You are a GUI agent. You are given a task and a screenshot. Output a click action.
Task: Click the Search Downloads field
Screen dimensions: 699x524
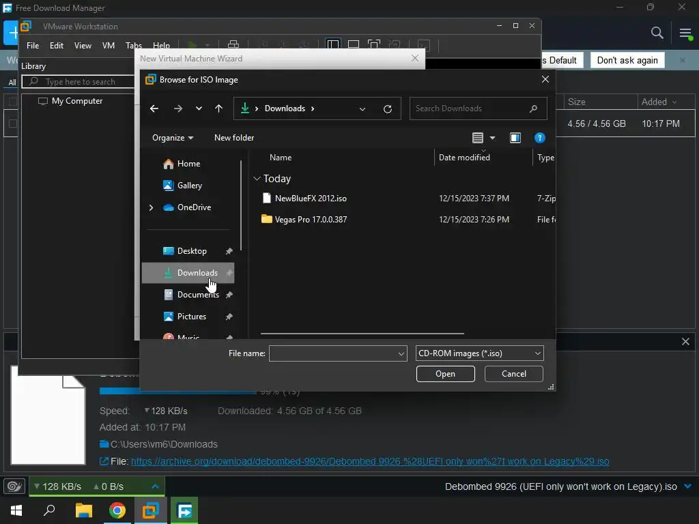(479, 108)
